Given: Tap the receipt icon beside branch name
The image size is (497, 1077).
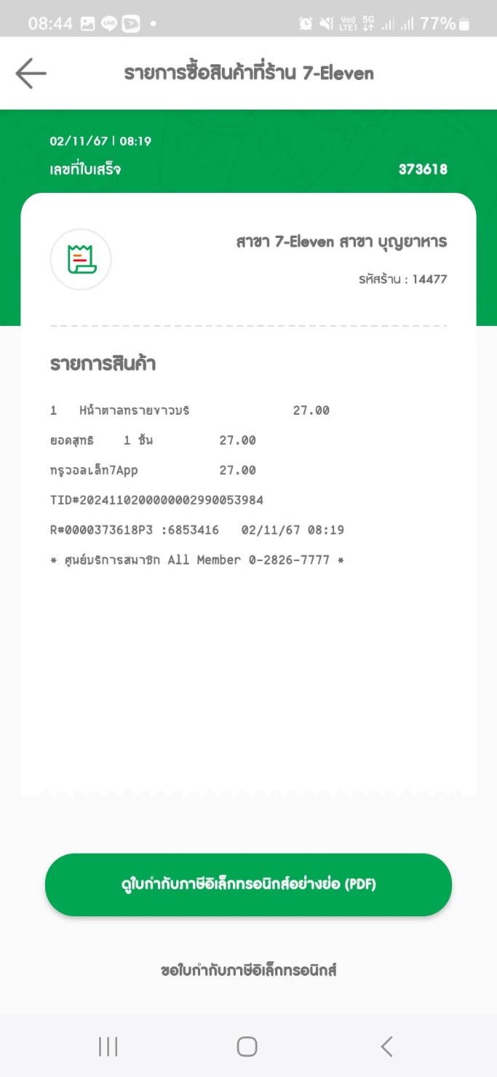Looking at the screenshot, I should point(81,259).
